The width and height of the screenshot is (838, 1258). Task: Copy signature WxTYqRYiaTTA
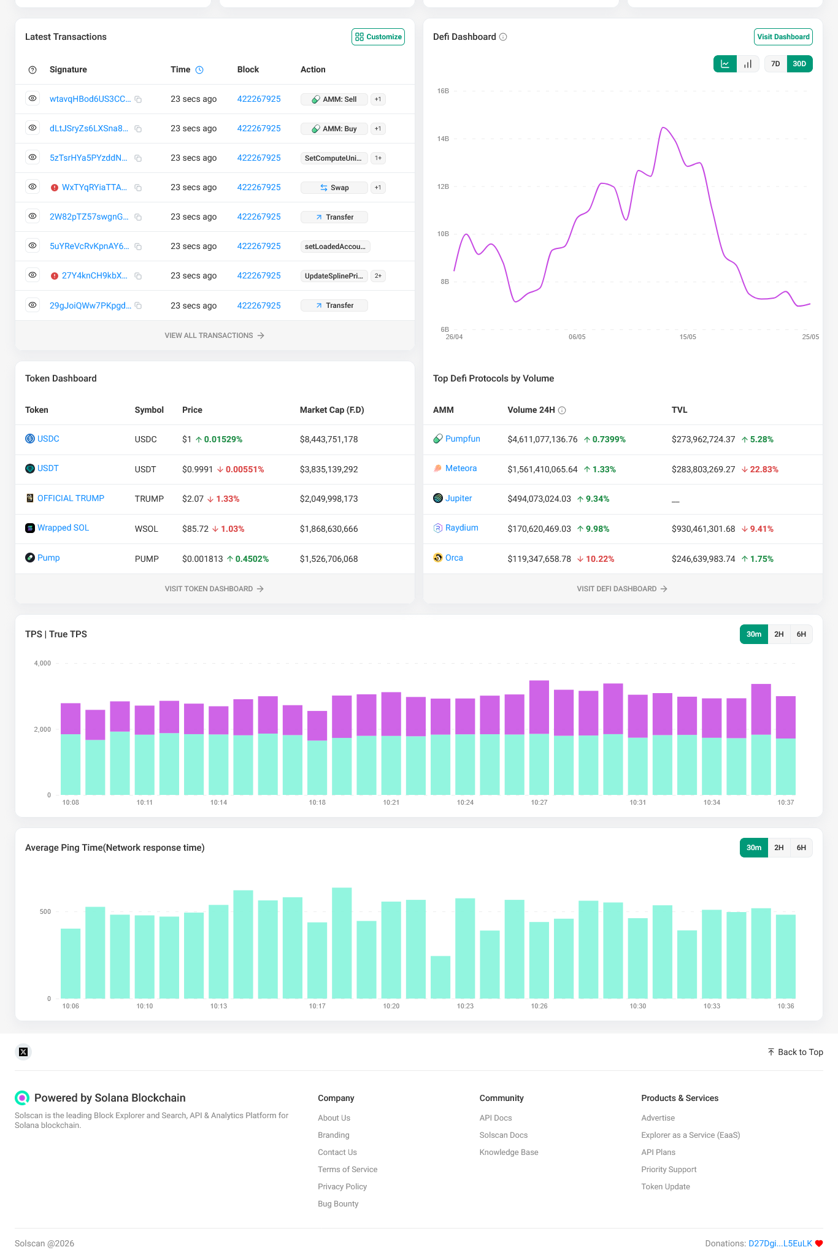[139, 188]
